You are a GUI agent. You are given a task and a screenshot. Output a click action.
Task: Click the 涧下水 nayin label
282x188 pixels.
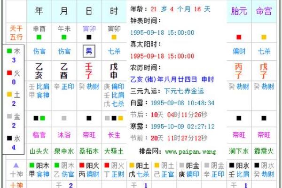pos(239,151)
